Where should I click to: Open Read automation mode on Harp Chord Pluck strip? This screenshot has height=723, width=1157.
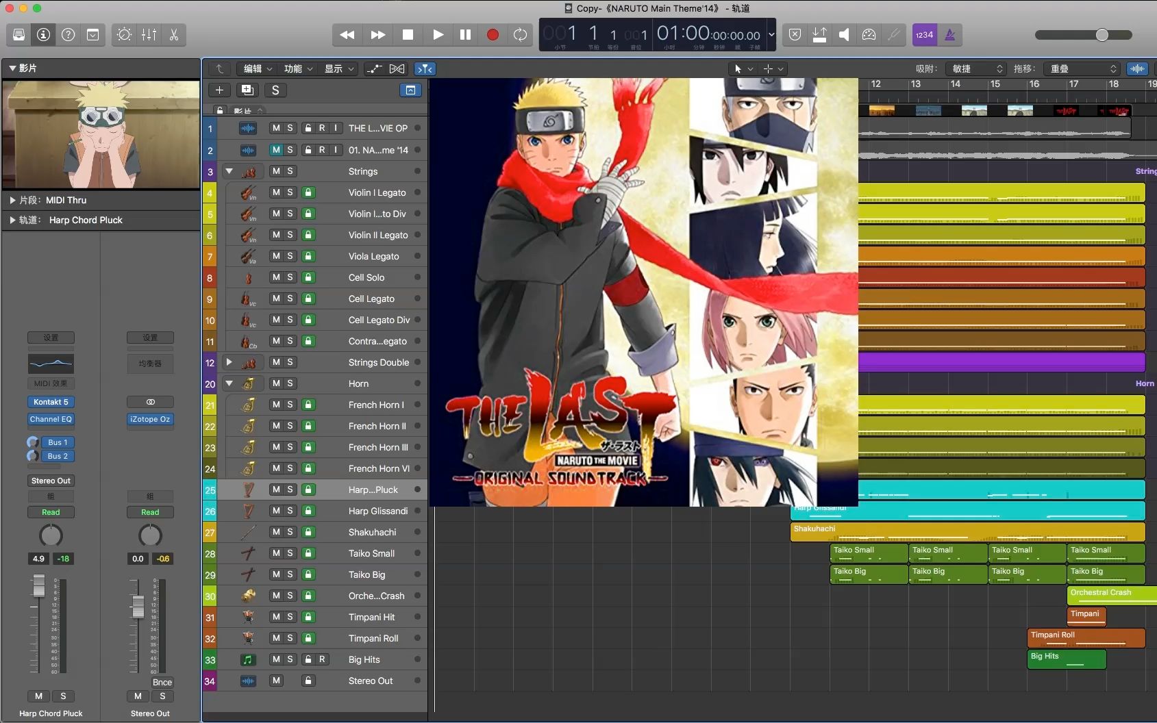(51, 512)
